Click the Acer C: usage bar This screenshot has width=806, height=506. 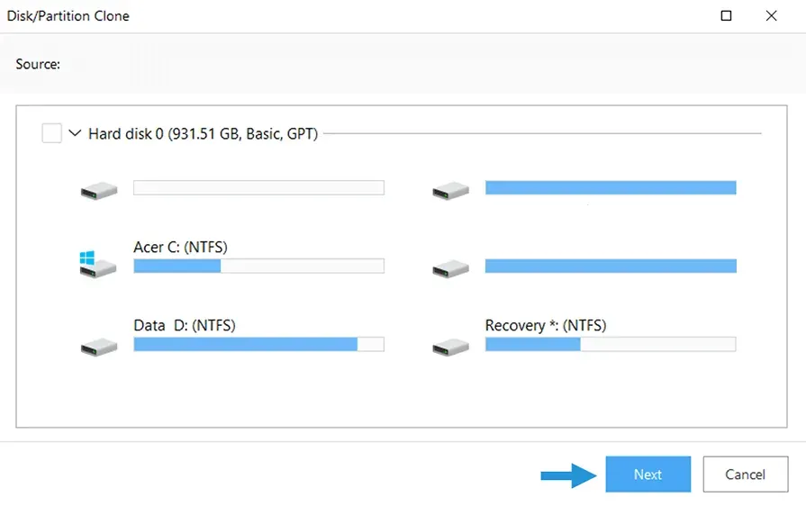click(258, 266)
